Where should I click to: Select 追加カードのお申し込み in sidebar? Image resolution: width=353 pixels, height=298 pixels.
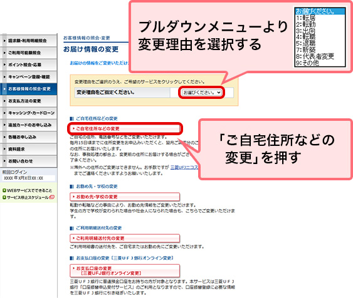28,125
